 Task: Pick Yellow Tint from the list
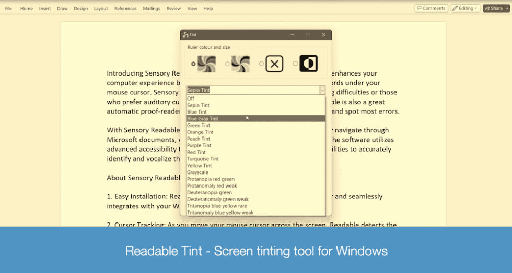point(255,166)
